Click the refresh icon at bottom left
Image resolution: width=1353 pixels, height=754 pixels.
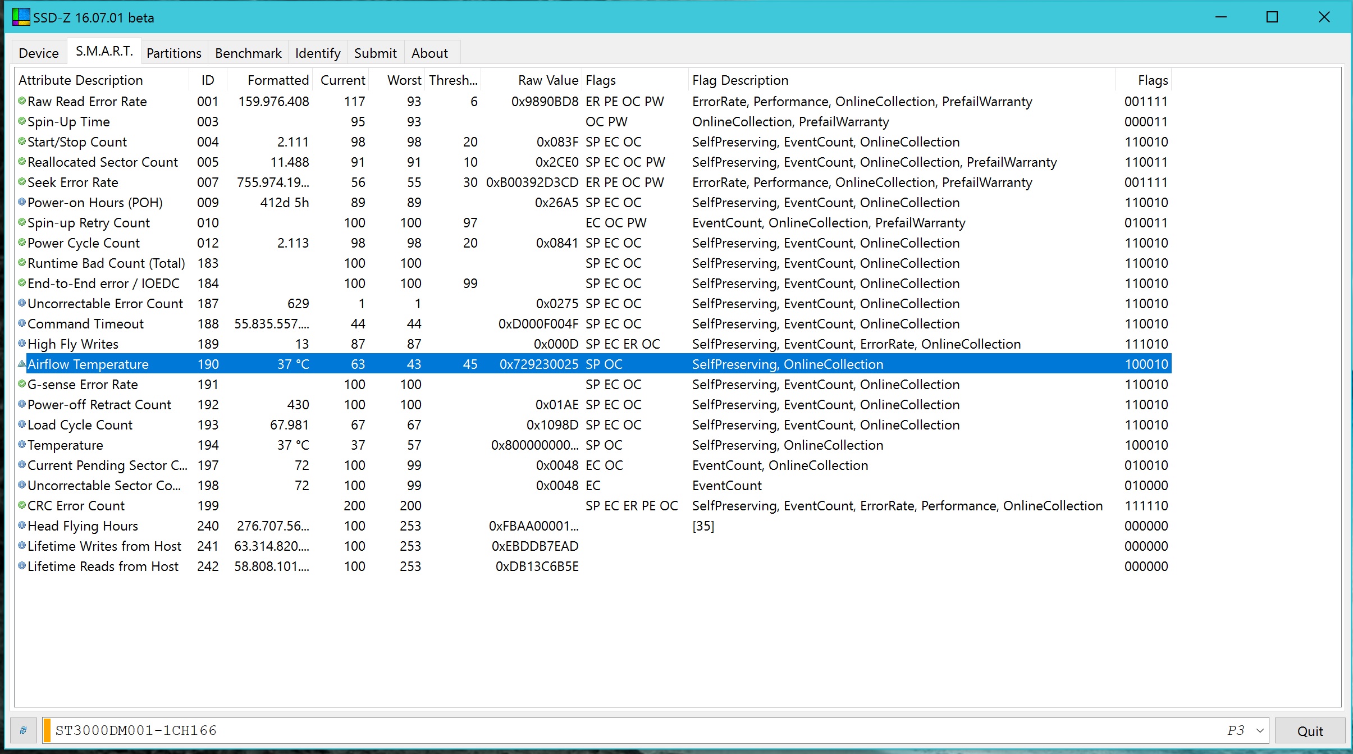23,730
